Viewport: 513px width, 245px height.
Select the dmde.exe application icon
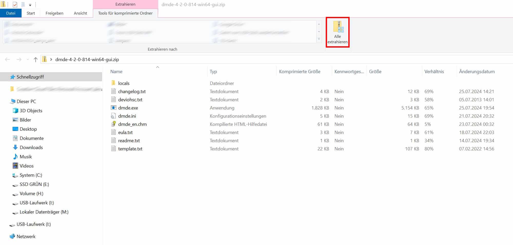113,107
